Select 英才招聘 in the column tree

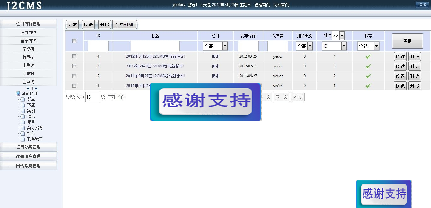coord(35,128)
